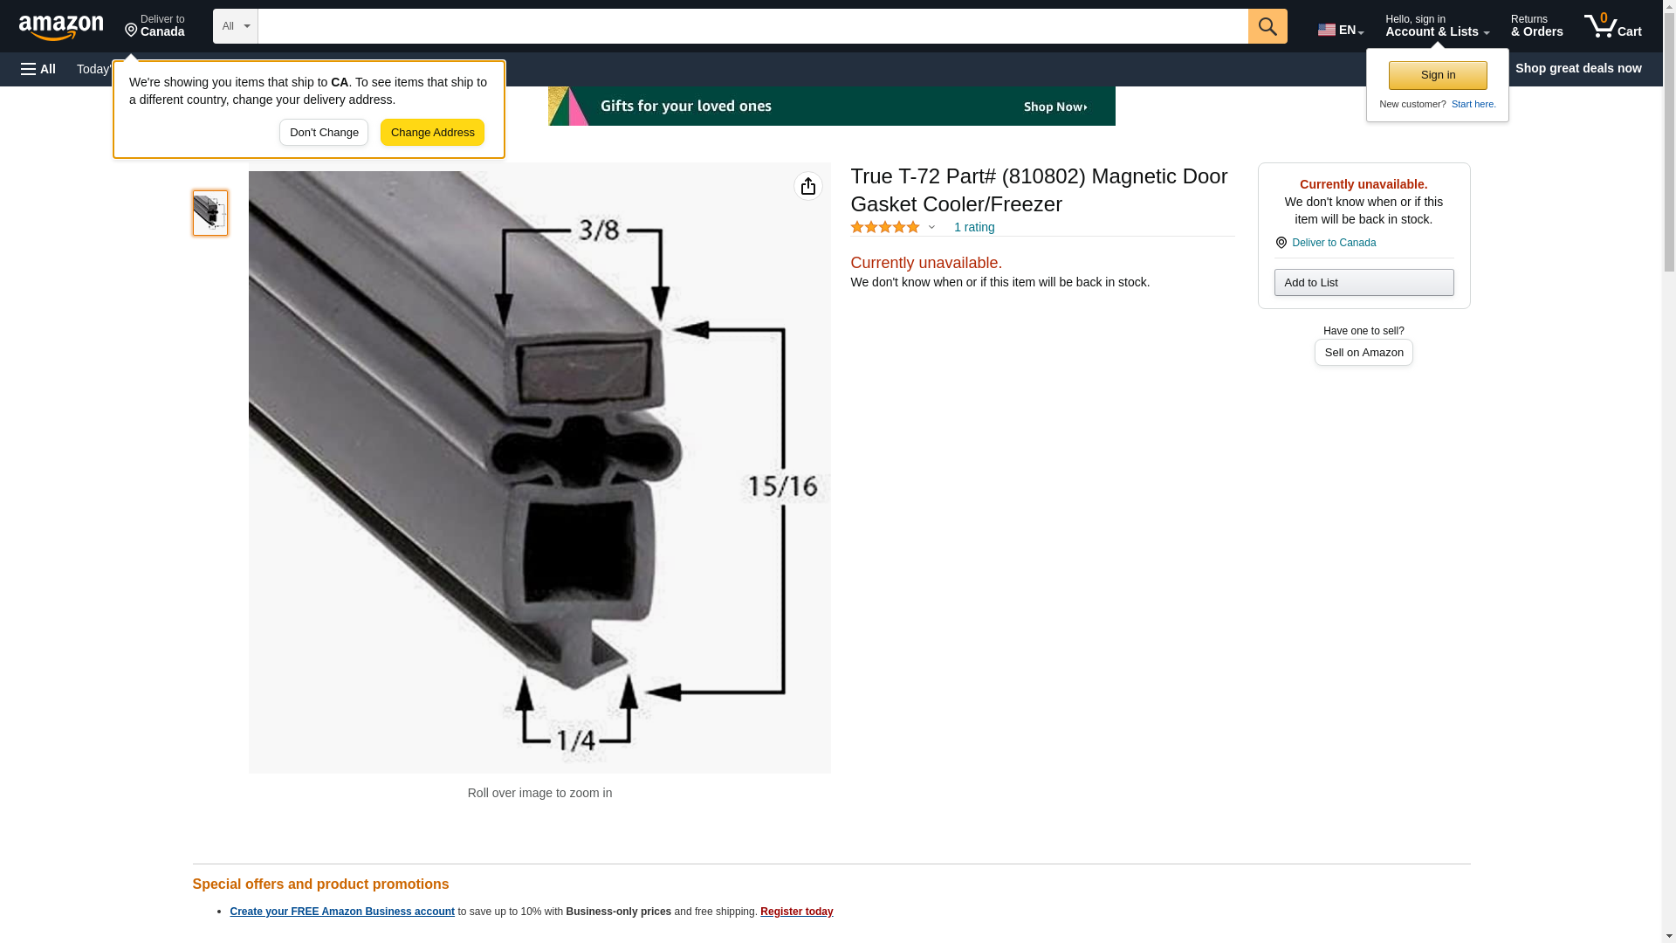Screen dimensions: 1676x943
Task: Focus the Amazon search input field
Action: point(752,26)
